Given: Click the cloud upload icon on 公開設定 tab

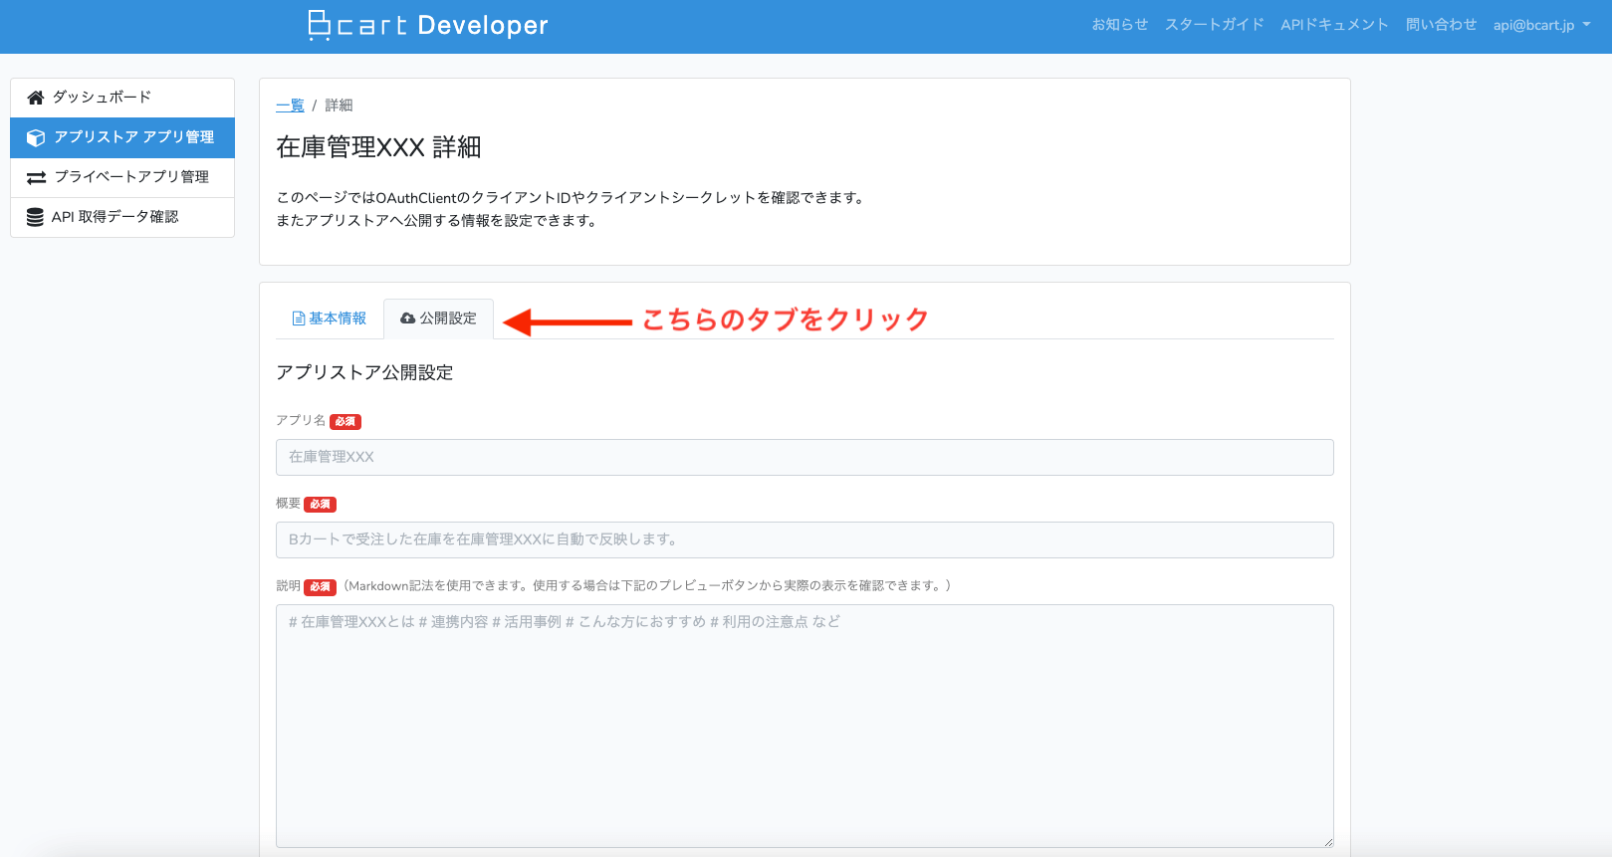Looking at the screenshot, I should 407,319.
